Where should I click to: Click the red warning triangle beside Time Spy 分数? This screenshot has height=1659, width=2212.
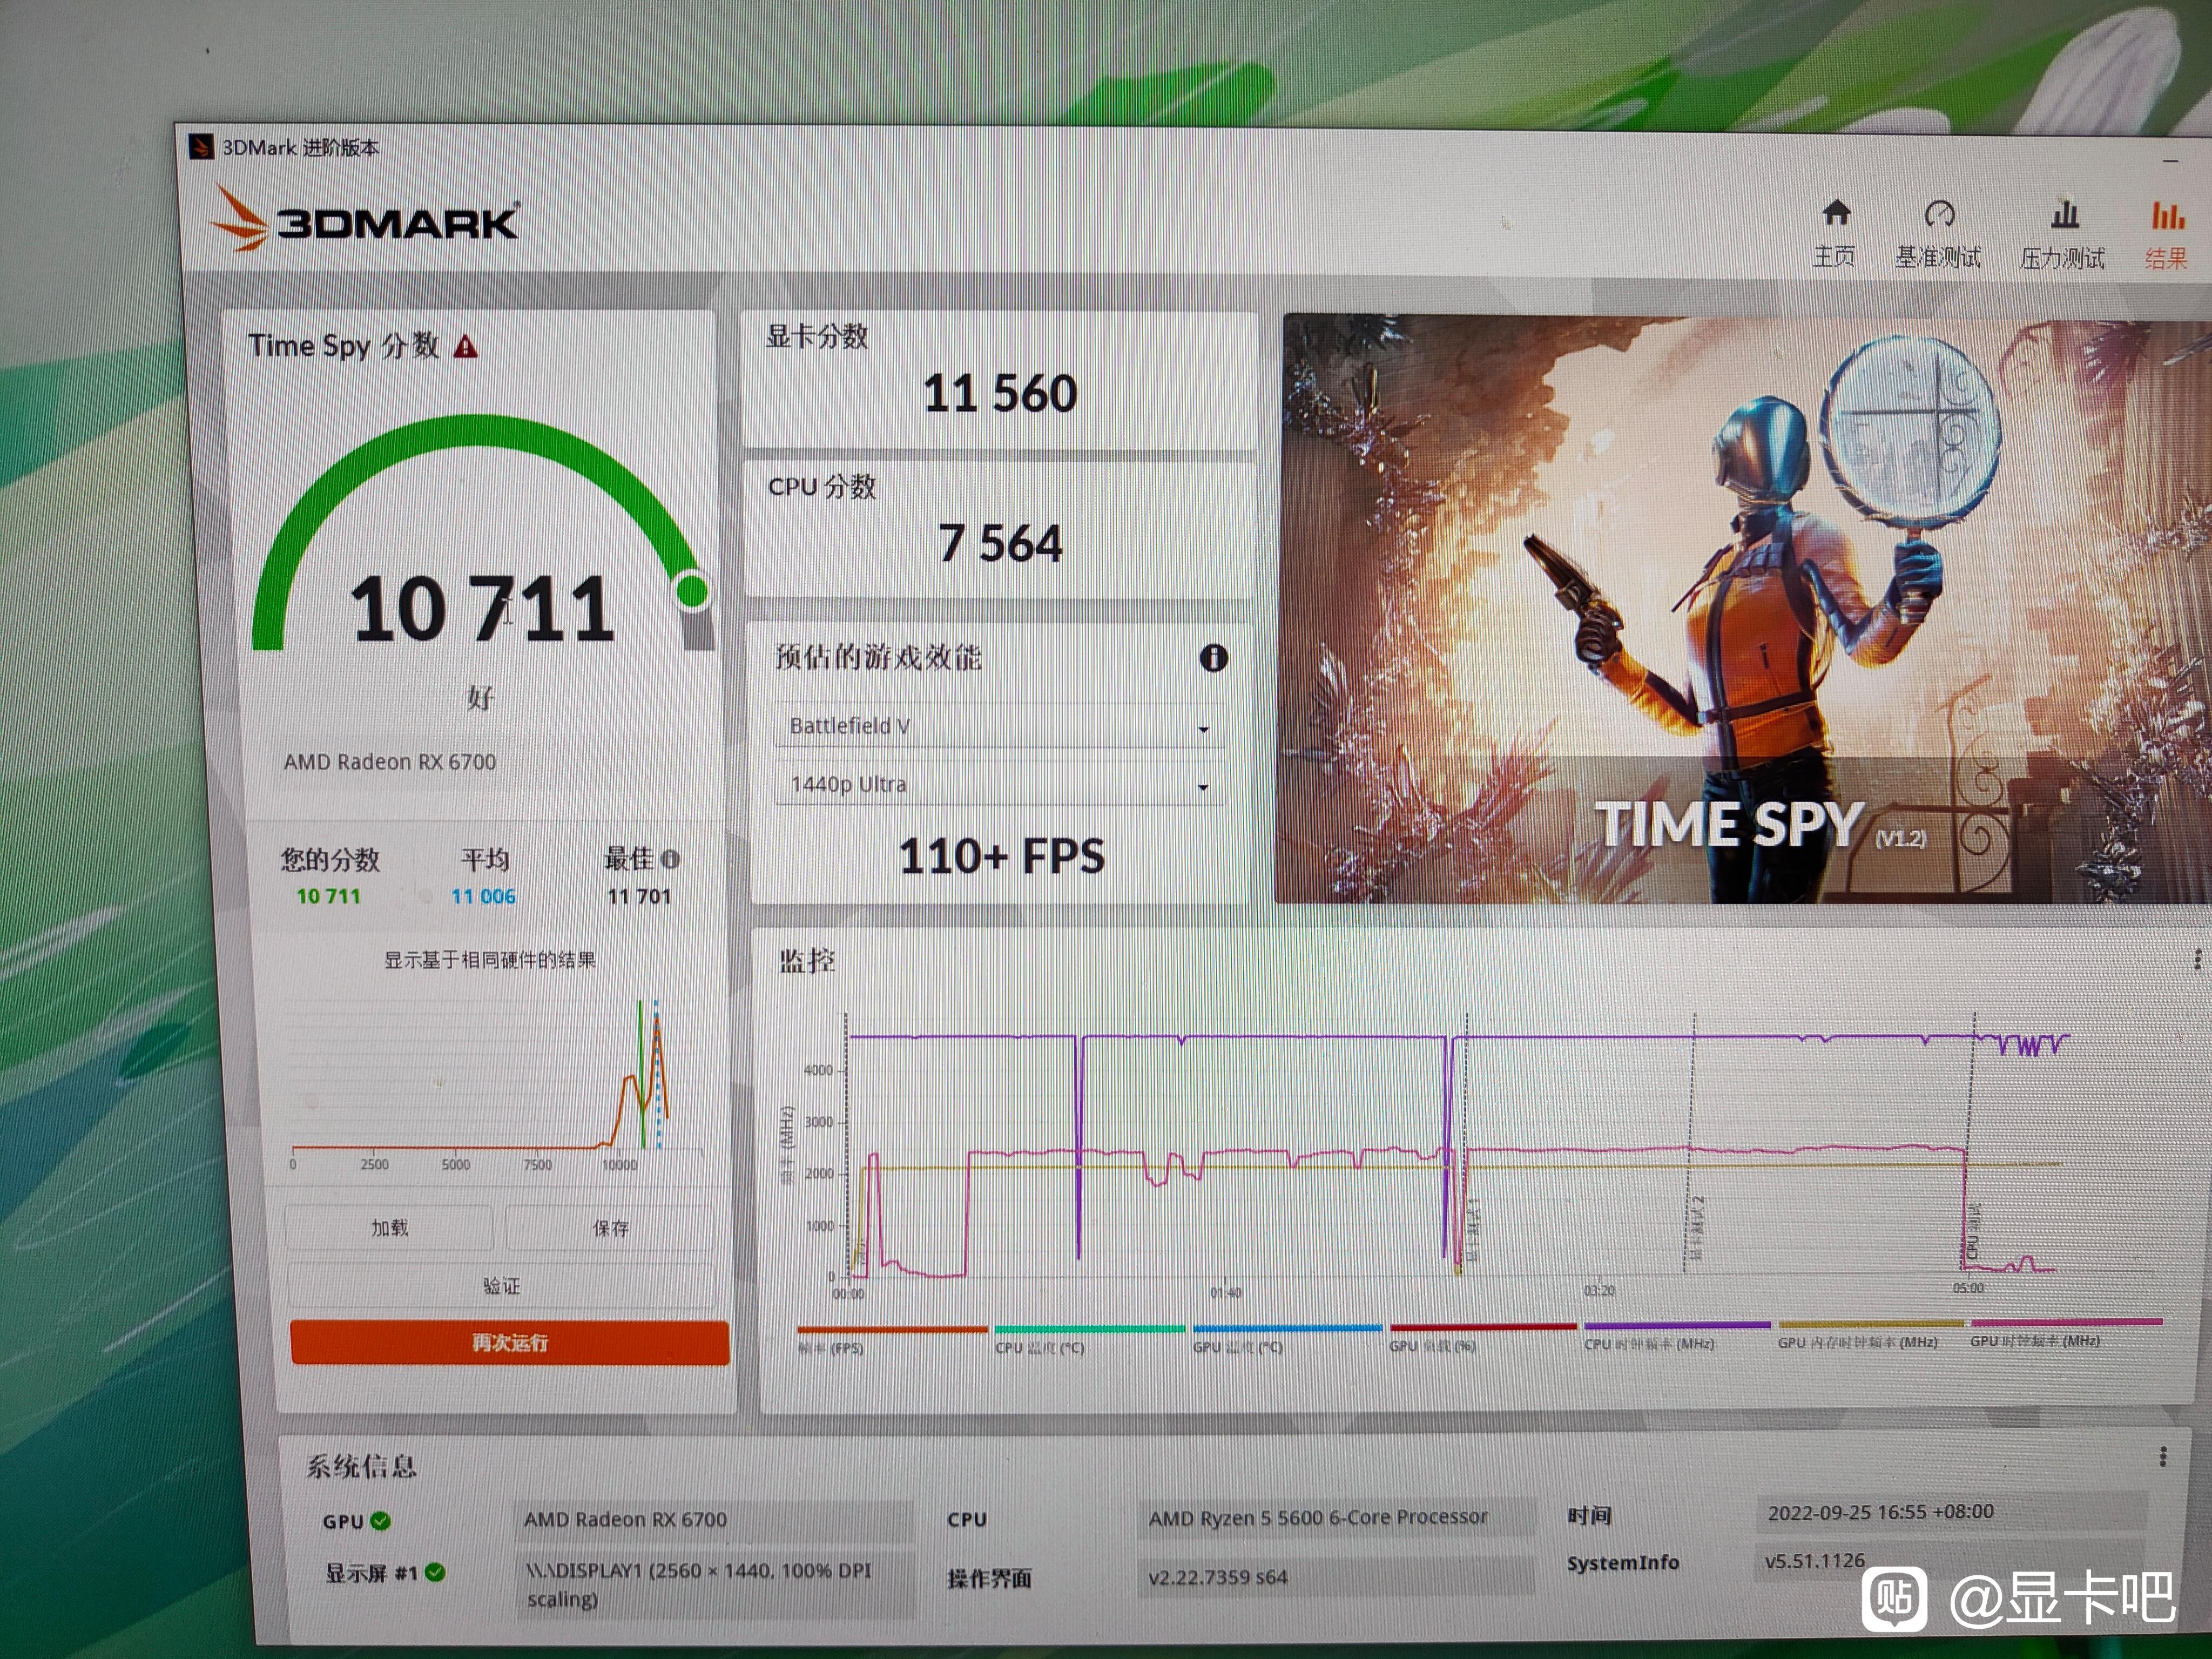pyautogui.click(x=465, y=347)
